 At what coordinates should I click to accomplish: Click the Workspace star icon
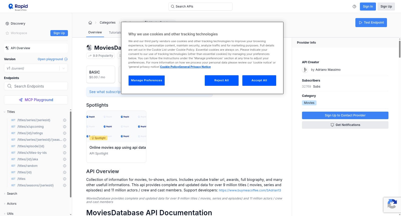pos(7,33)
